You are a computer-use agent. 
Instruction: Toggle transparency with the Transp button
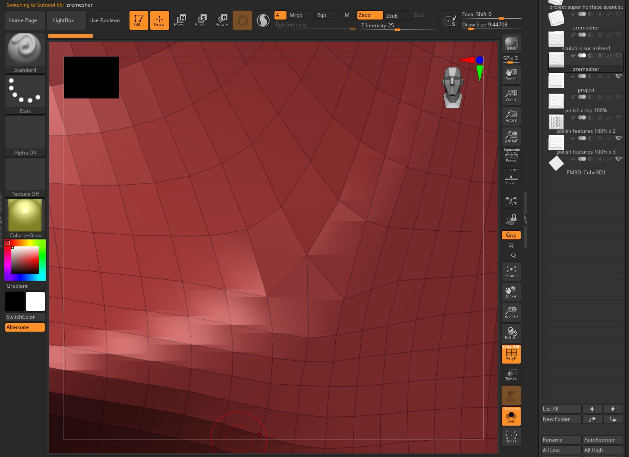(x=511, y=375)
